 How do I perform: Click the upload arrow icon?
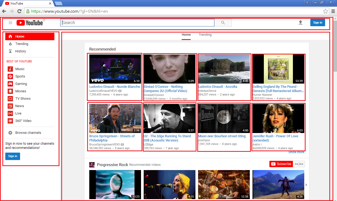point(301,23)
